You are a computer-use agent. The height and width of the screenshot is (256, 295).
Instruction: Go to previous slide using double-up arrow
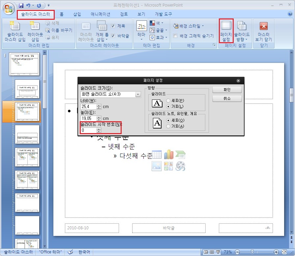pos(291,238)
